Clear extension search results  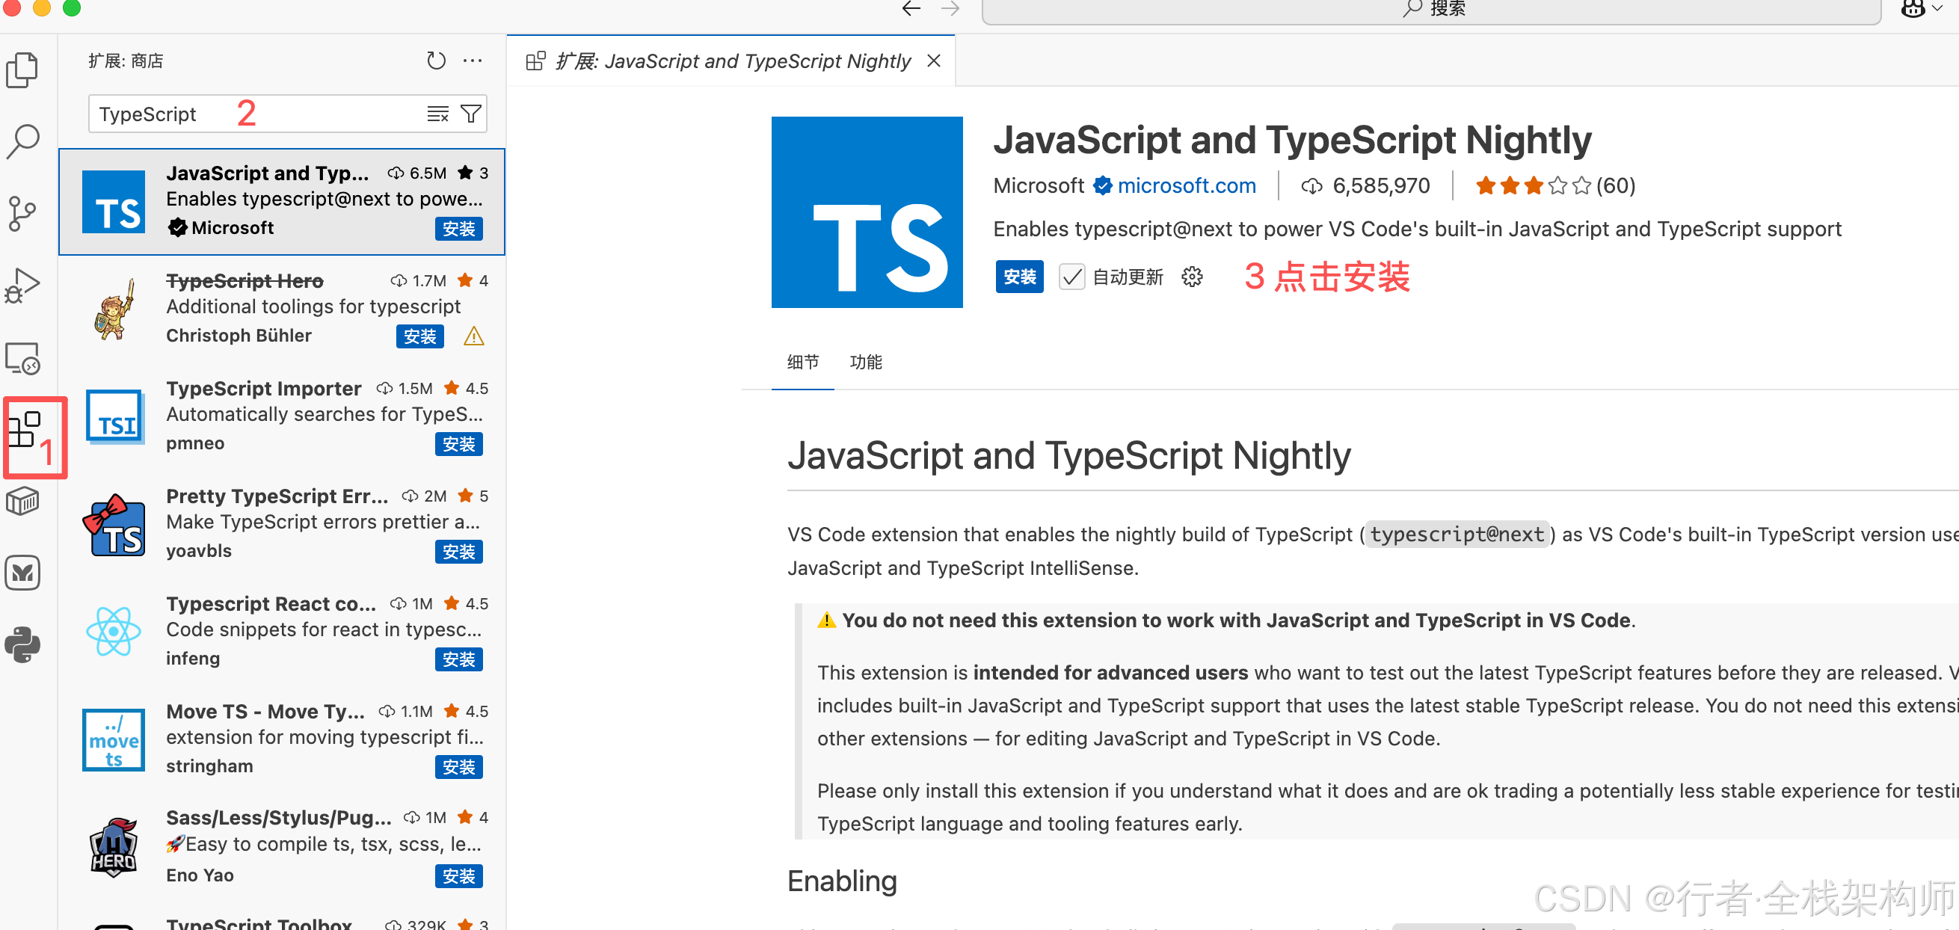pyautogui.click(x=437, y=114)
